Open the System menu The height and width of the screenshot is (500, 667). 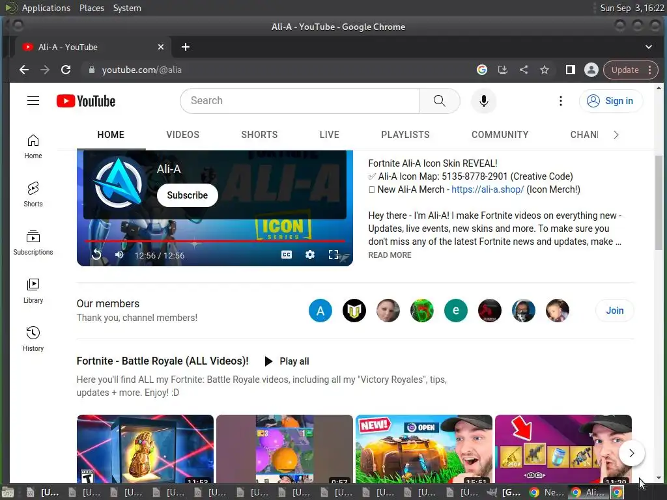[x=127, y=8]
